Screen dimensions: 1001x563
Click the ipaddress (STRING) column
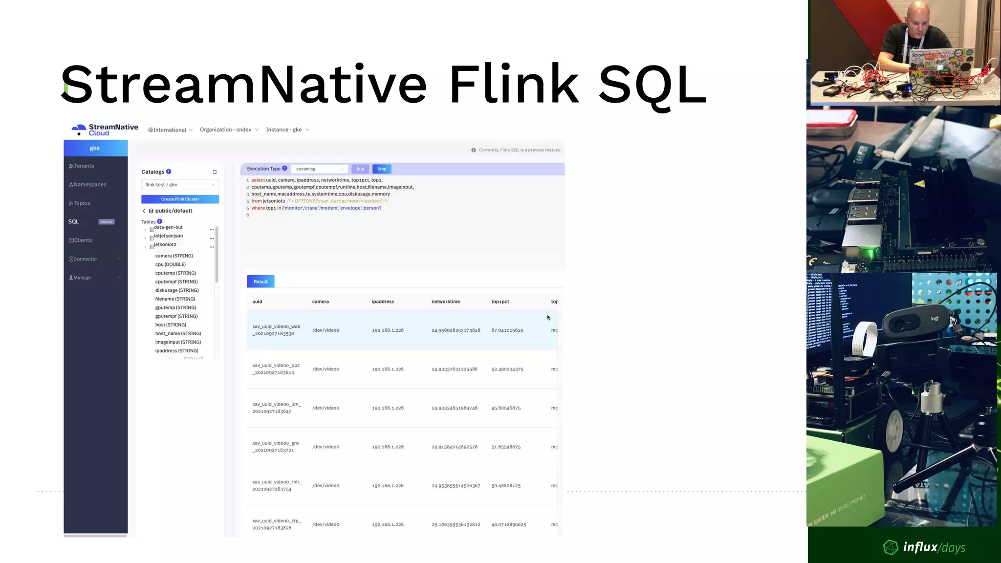coord(176,351)
